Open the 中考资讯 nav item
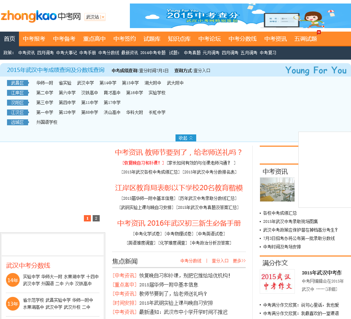 click(x=276, y=39)
